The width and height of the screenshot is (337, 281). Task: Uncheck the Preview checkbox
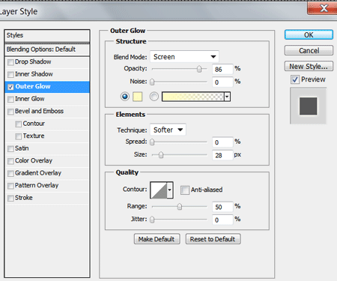[x=295, y=79]
